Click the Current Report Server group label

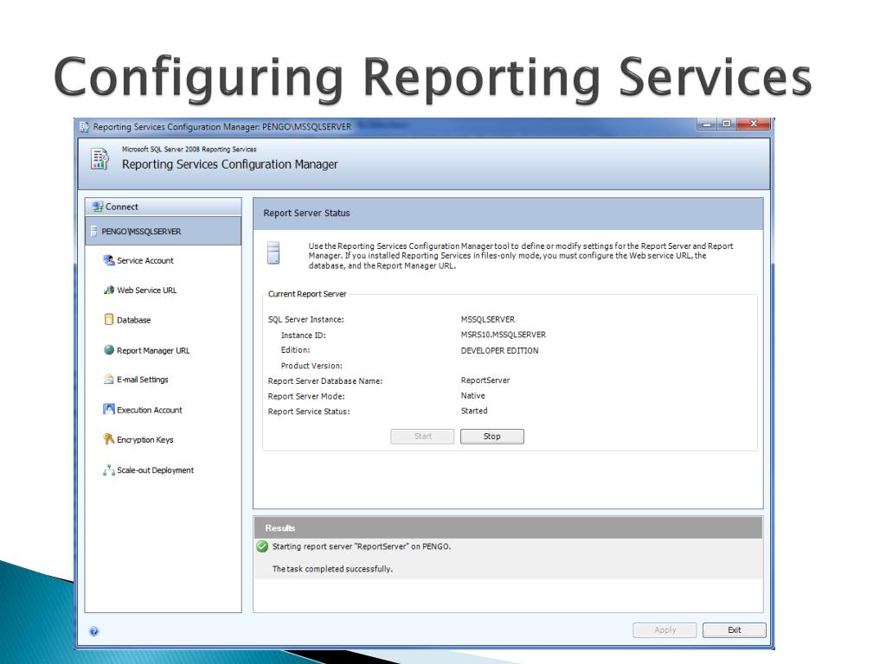point(307,294)
